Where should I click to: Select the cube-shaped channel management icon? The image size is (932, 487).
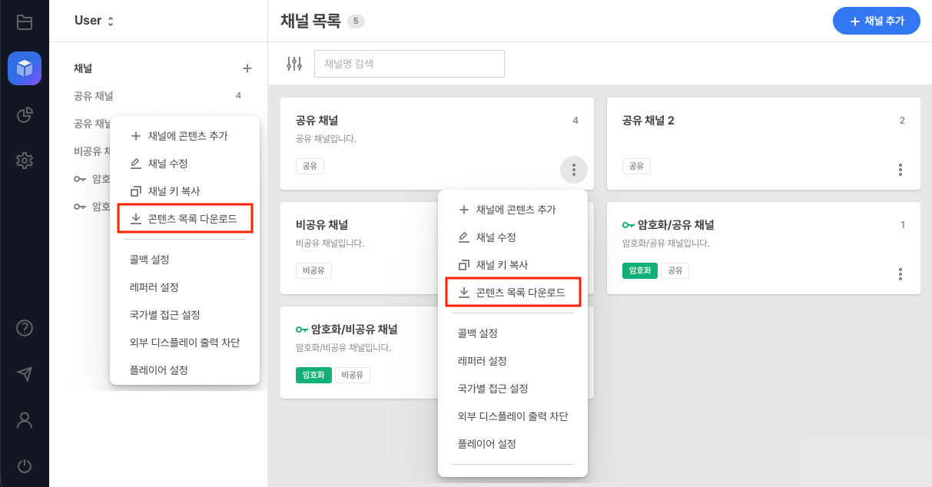[24, 68]
